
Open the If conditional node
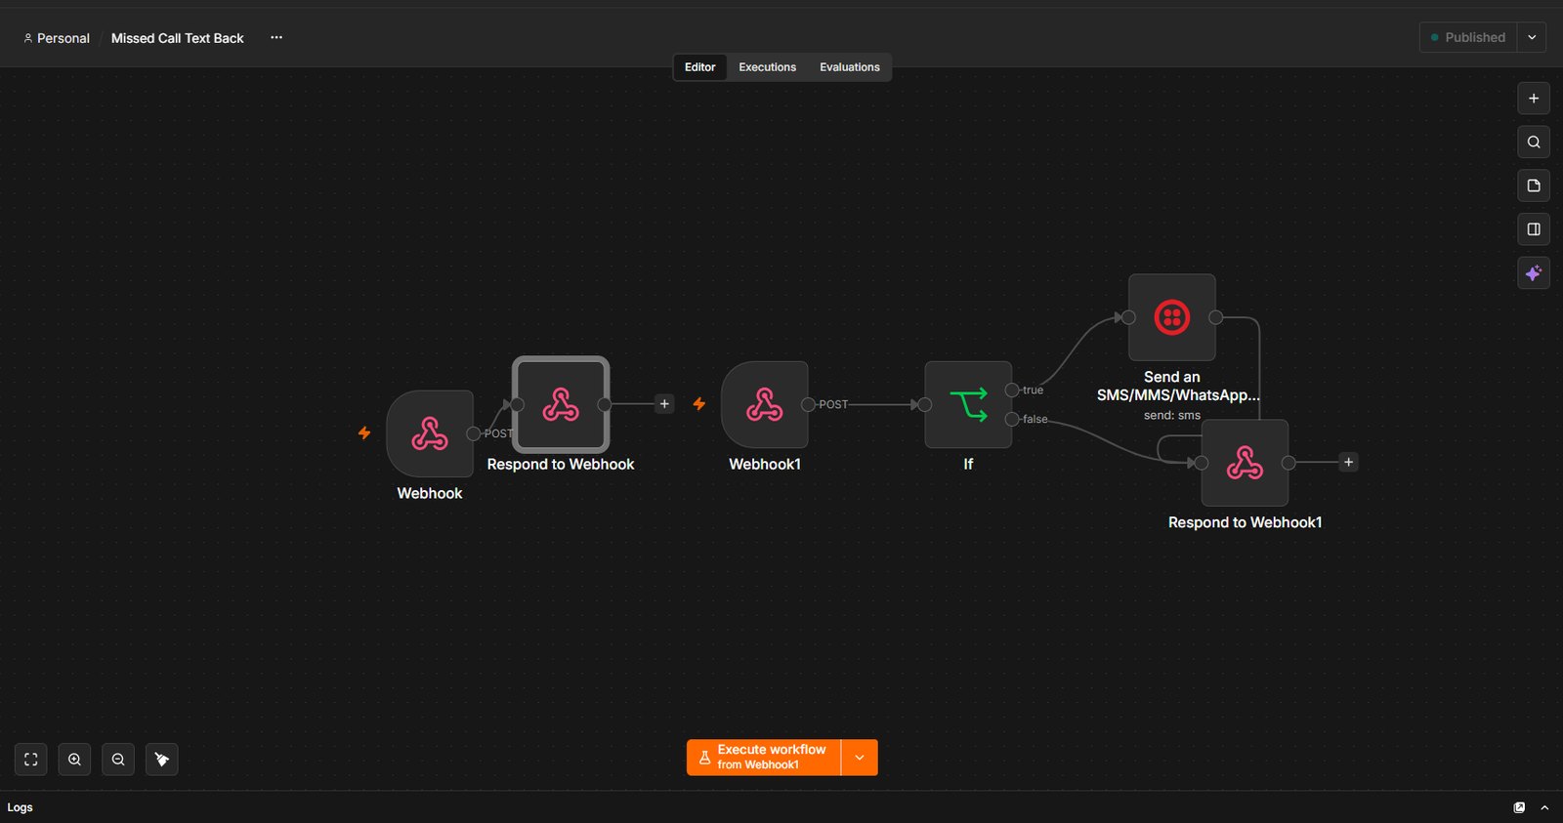click(968, 404)
